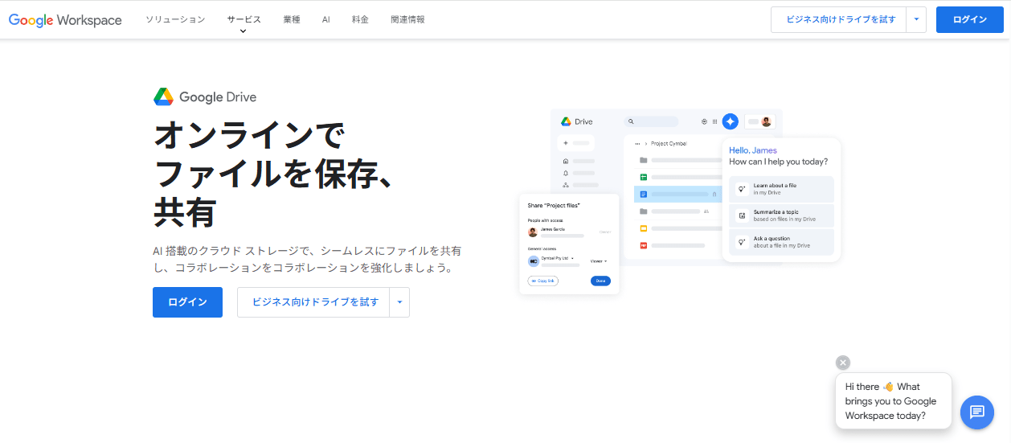Click the Home icon in the illustration sidebar
Screen dimensions: 1011x443
tap(566, 161)
